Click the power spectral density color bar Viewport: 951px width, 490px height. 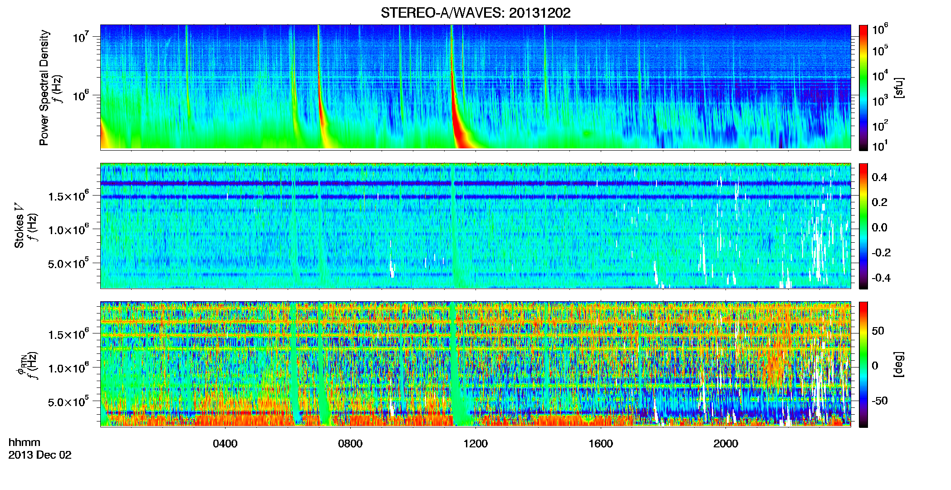[x=863, y=88]
